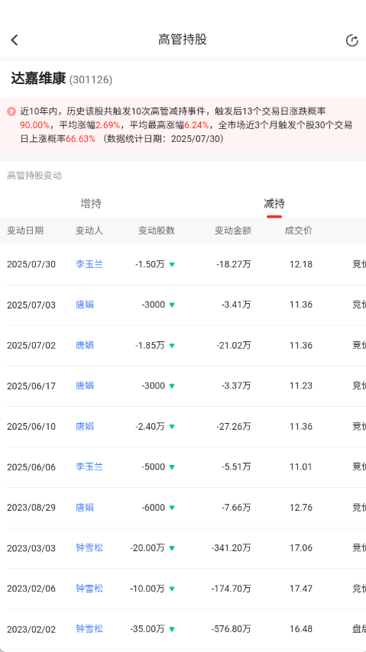Click the 成交价 column header
Screen dimensions: 366x652
point(299,231)
